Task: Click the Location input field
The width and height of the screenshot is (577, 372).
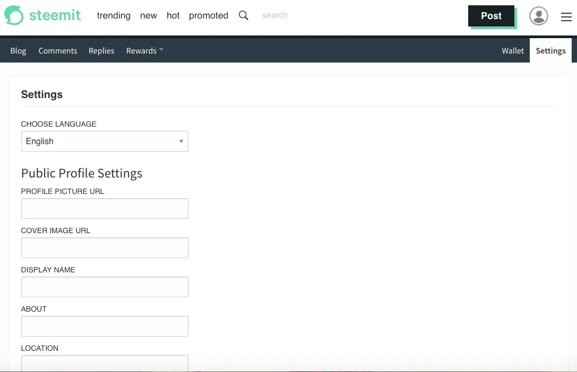Action: point(105,364)
